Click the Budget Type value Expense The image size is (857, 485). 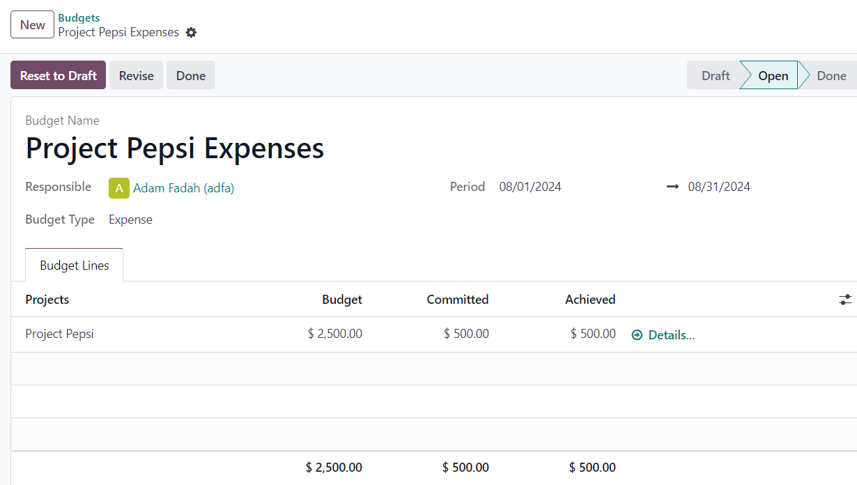130,220
